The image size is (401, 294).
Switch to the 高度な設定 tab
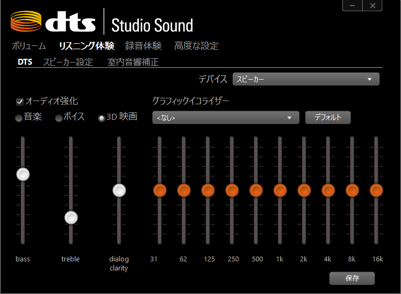coord(196,46)
